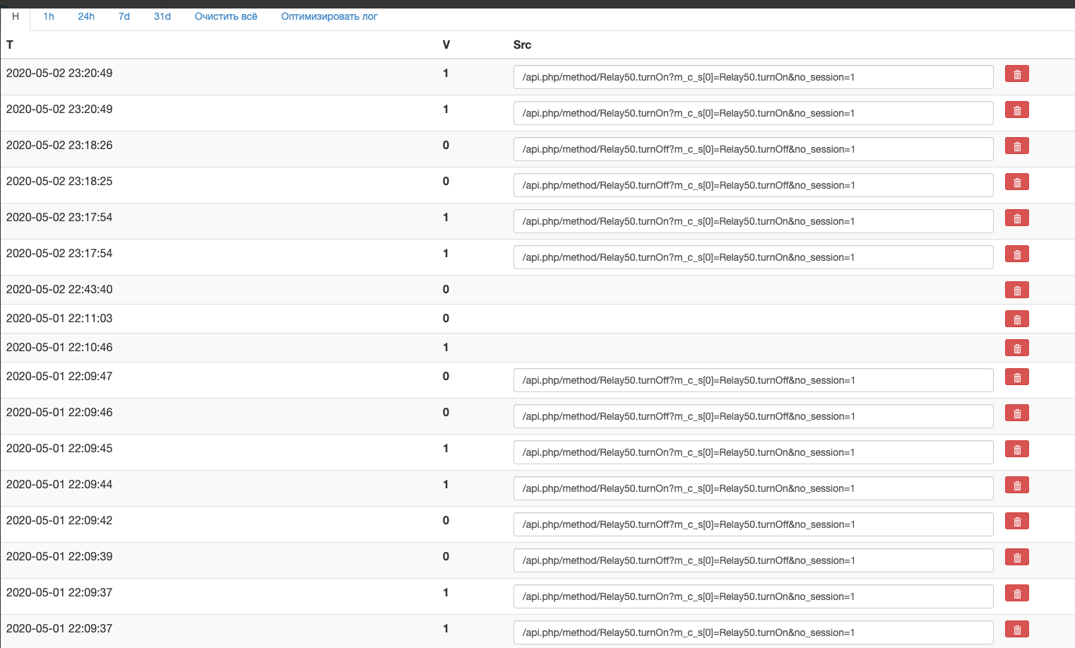1075x648 pixels.
Task: Click the Src field for 23:18:26 turnOff entry
Action: (753, 149)
